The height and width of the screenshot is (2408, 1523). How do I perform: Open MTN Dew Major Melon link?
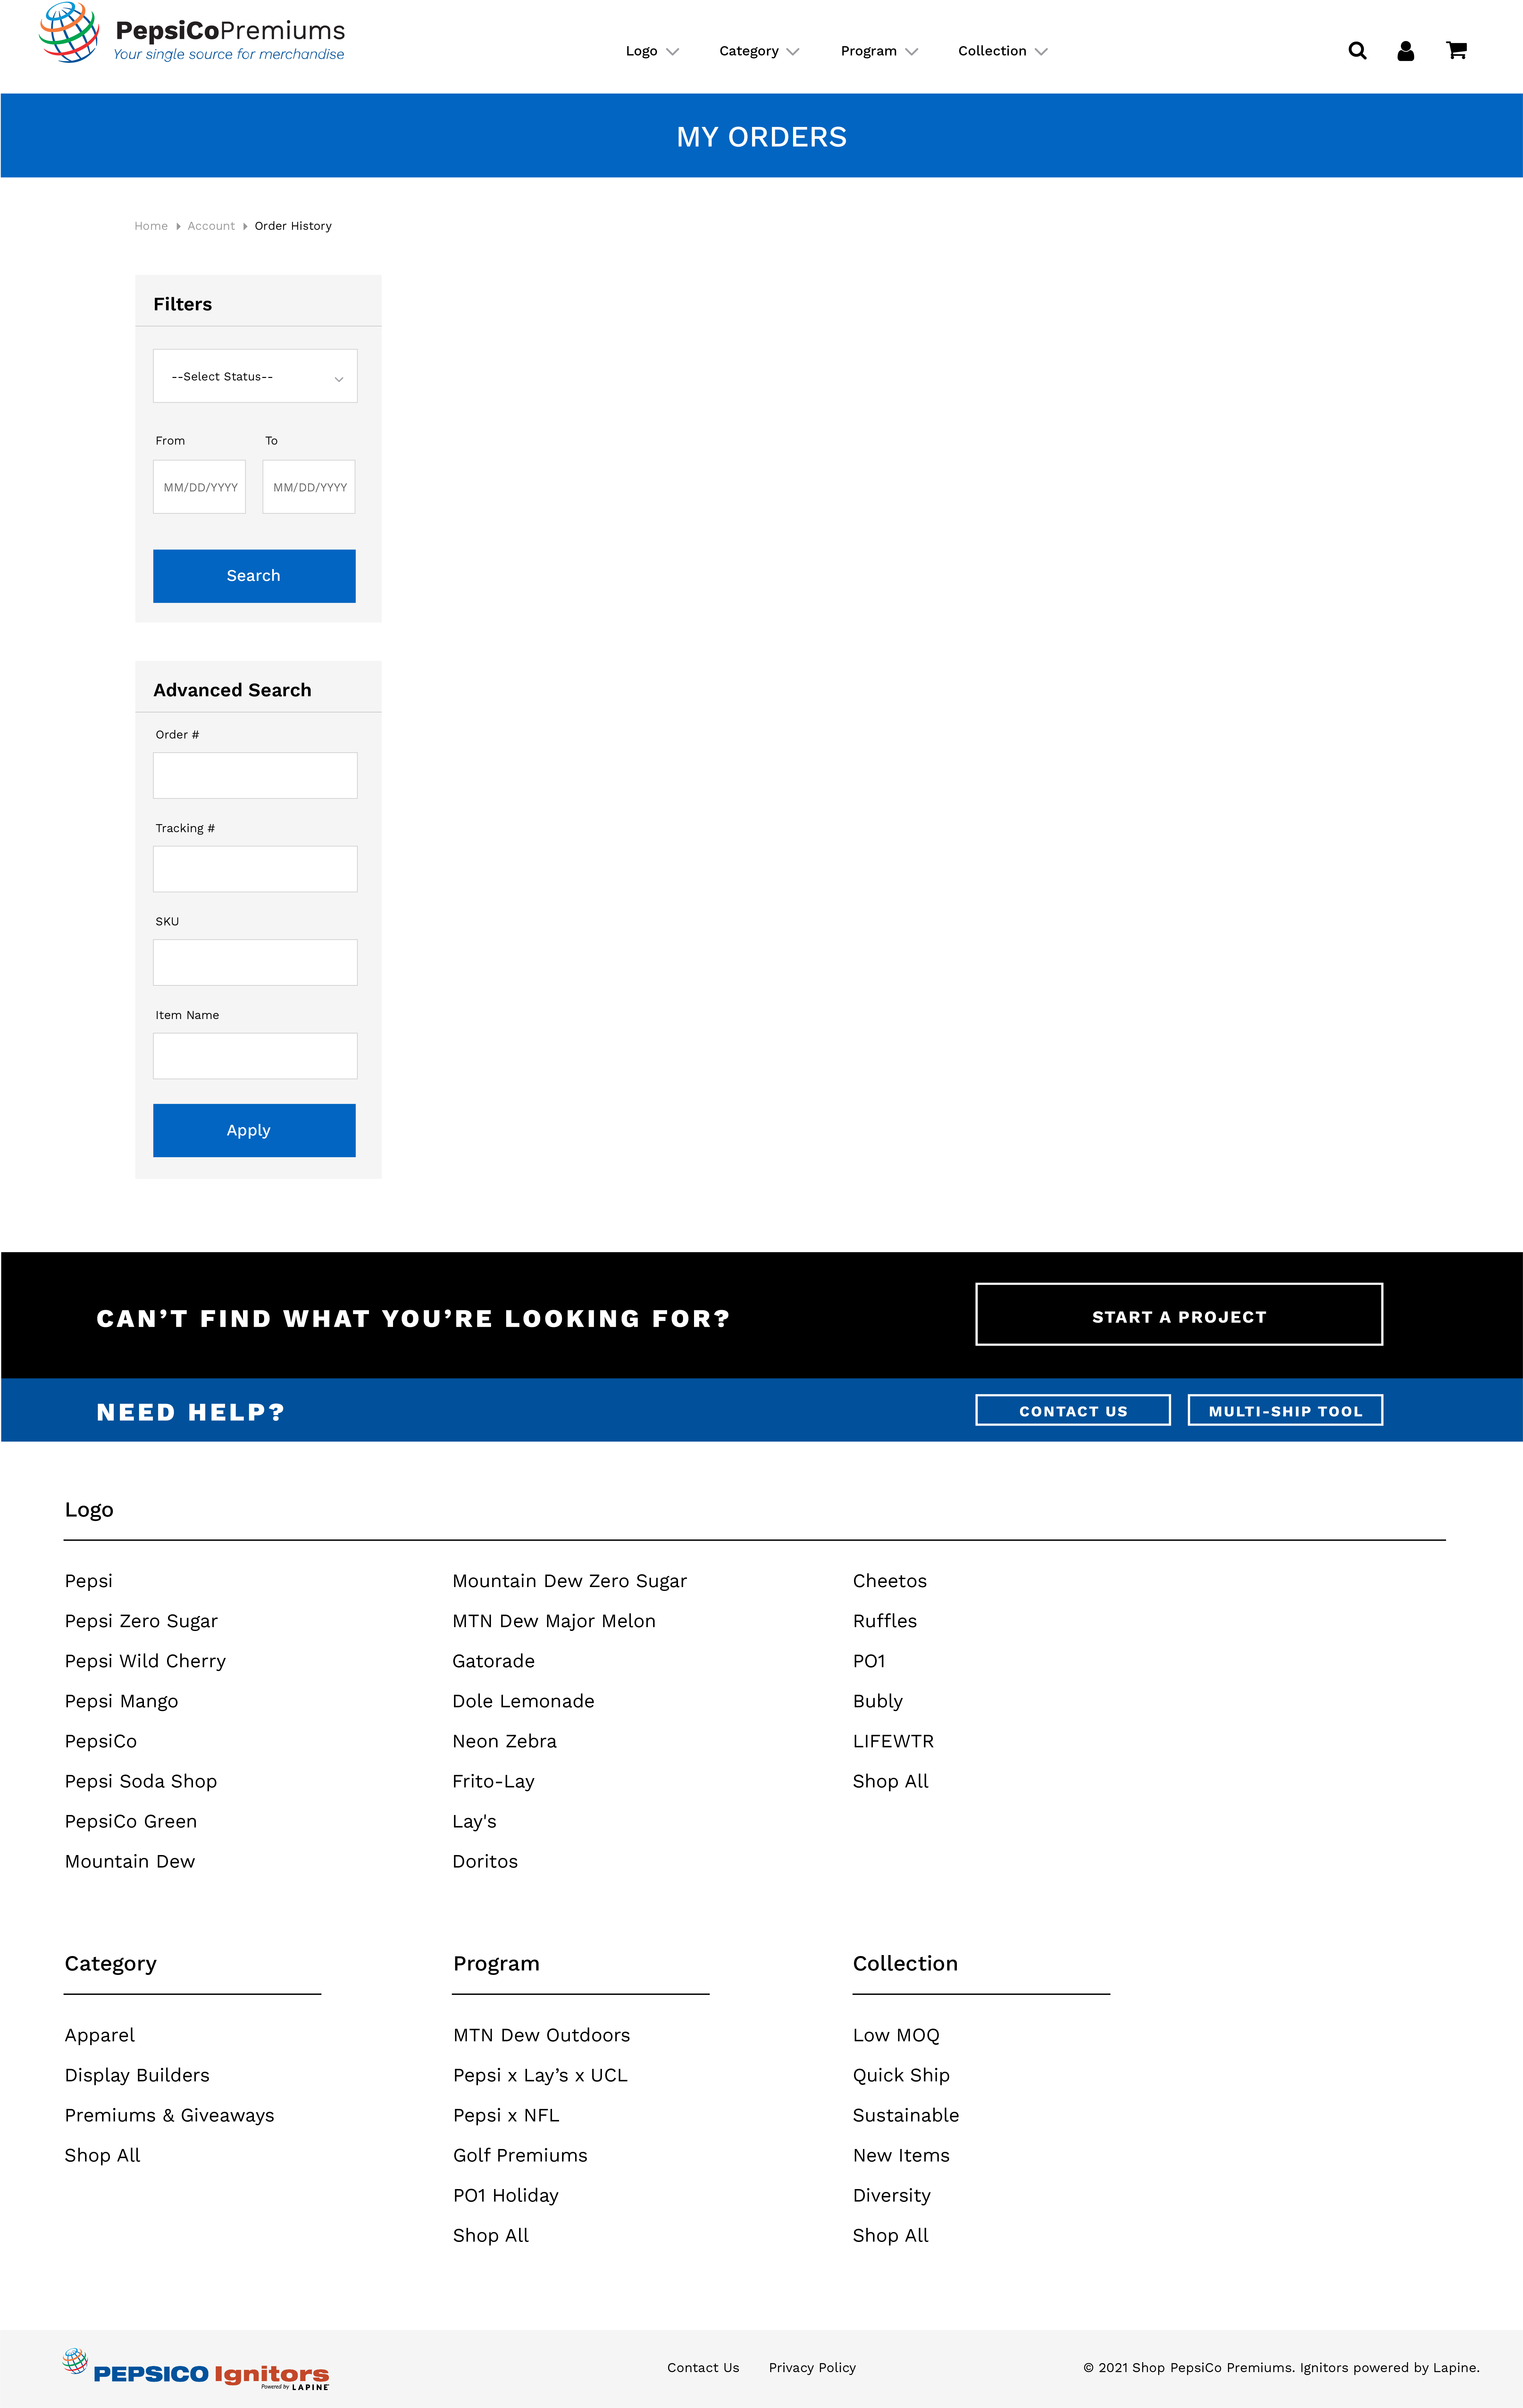click(x=554, y=1621)
